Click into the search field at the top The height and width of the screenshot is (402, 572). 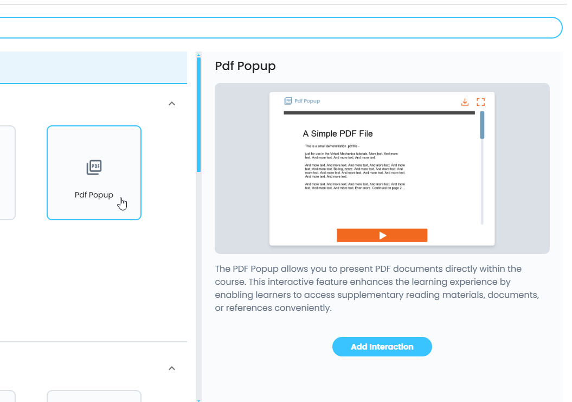[x=271, y=28]
